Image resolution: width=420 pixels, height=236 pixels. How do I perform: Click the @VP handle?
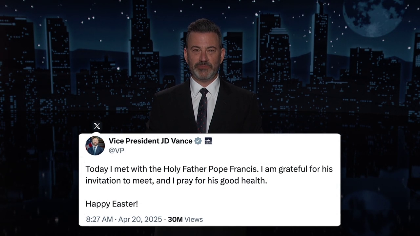tap(116, 150)
